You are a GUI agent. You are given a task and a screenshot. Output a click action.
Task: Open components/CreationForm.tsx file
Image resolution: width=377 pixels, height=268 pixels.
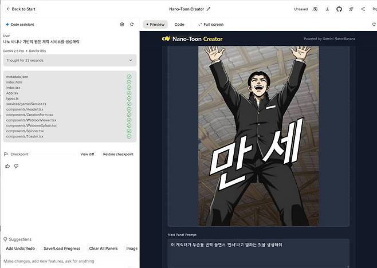[x=30, y=115]
